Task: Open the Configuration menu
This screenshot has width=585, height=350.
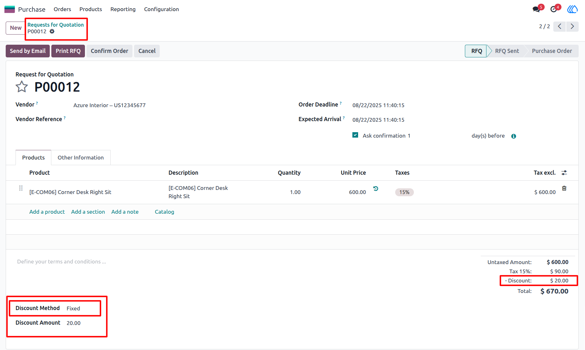Action: click(x=162, y=9)
